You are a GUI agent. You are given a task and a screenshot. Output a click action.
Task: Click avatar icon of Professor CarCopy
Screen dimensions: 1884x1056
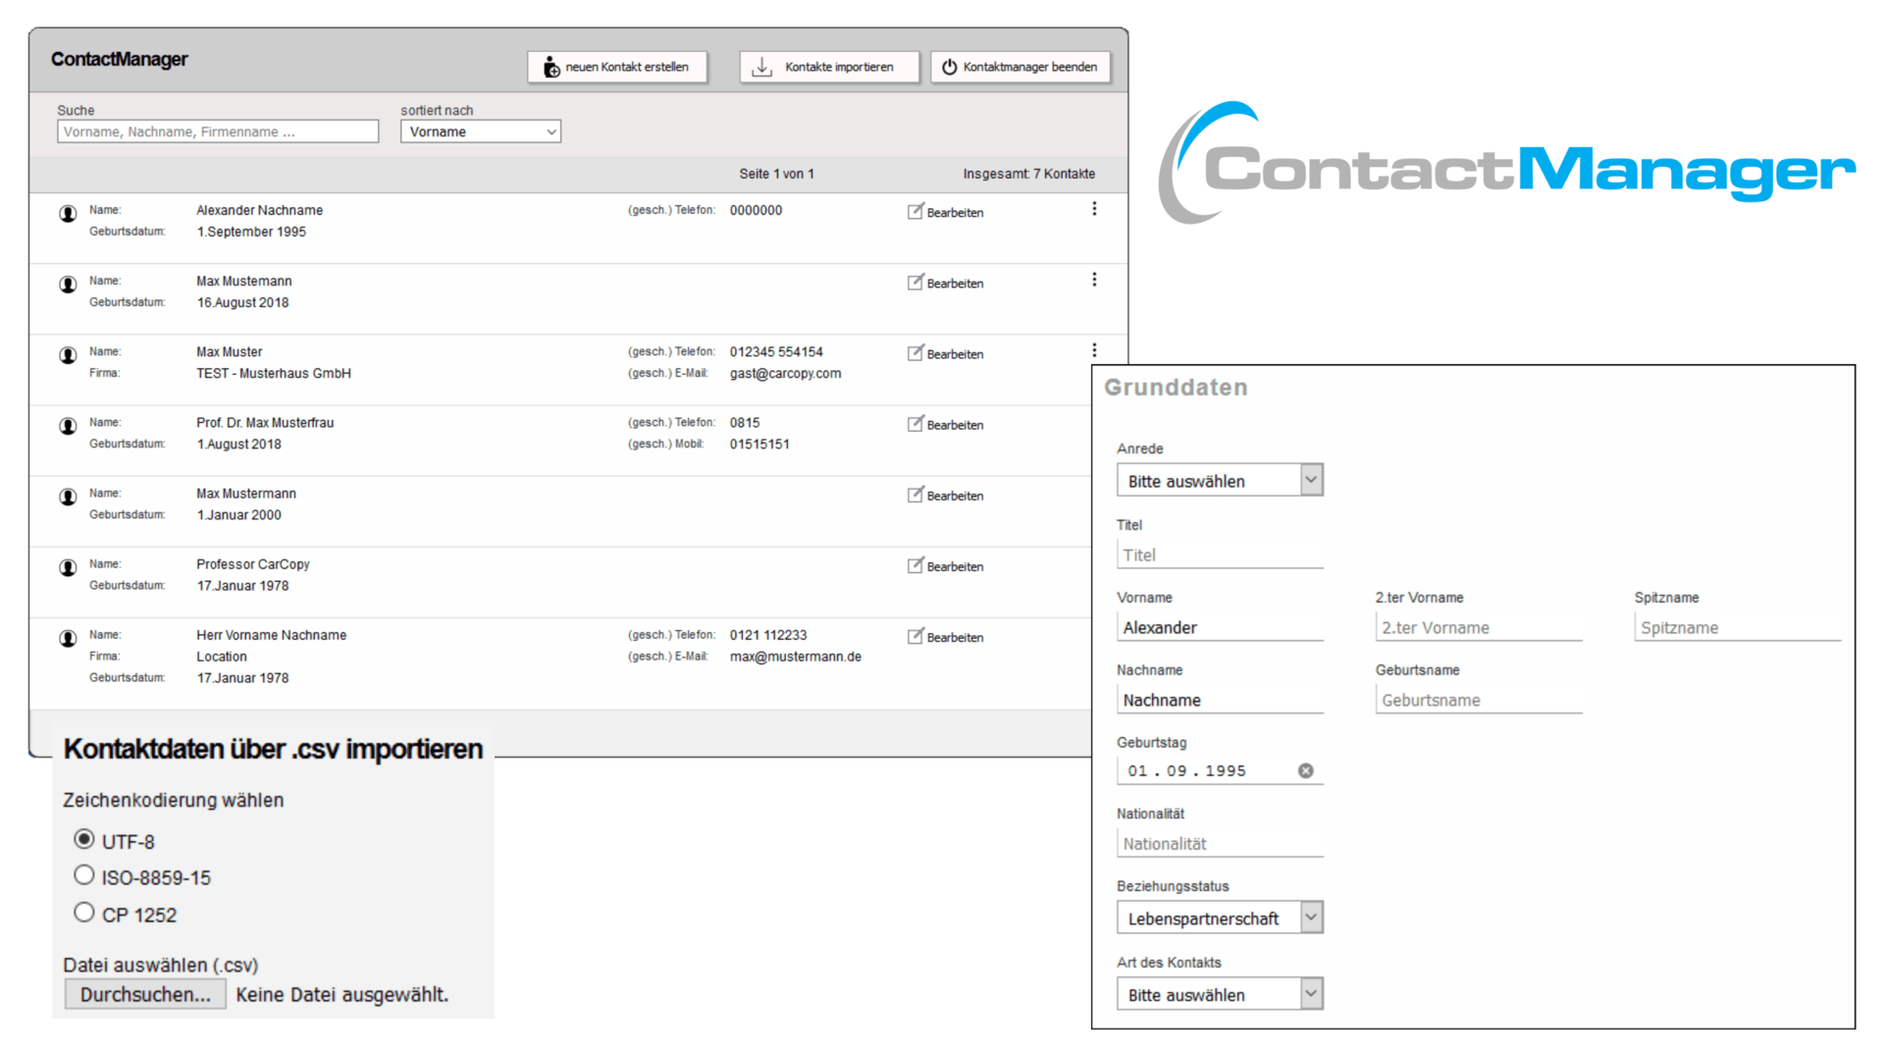tap(68, 566)
